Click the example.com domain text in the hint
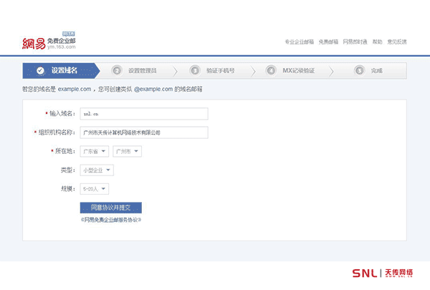 tap(75, 89)
